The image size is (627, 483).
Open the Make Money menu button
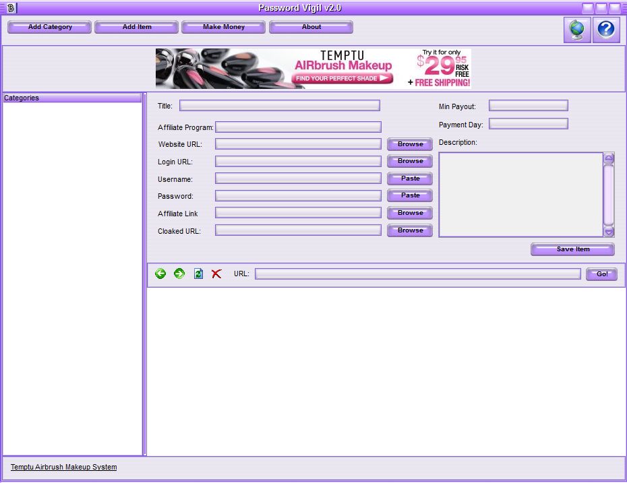click(x=224, y=27)
